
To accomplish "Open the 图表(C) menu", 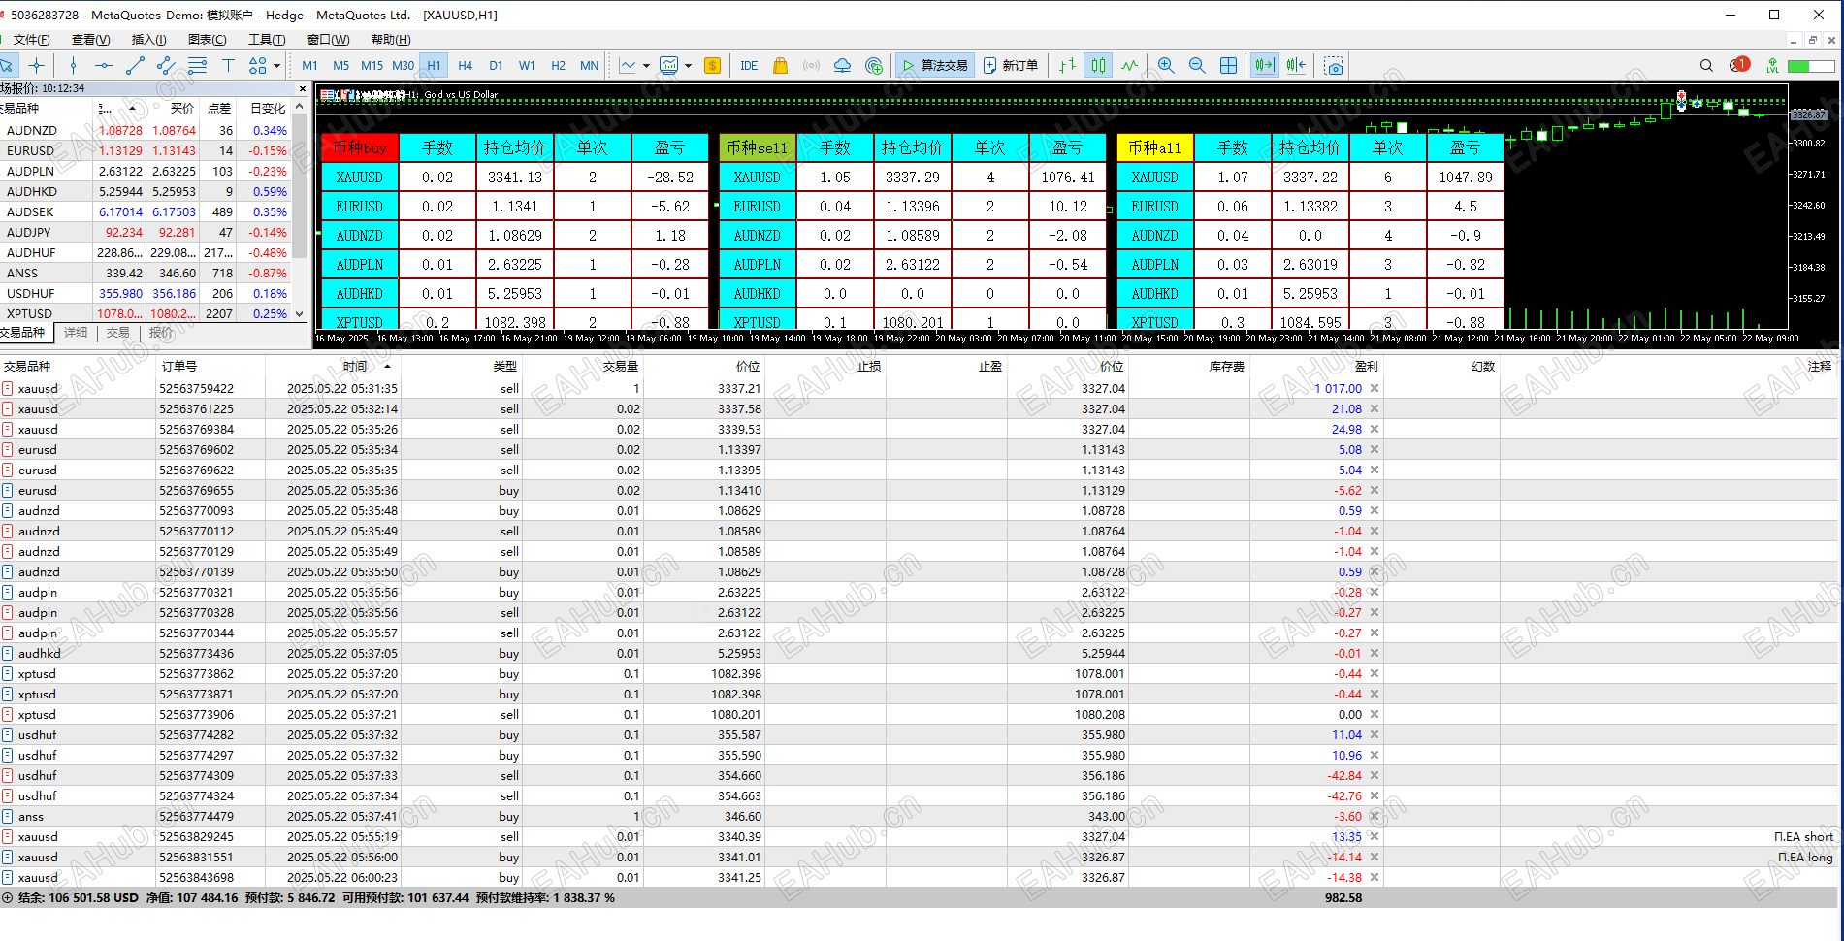I will click(x=207, y=40).
